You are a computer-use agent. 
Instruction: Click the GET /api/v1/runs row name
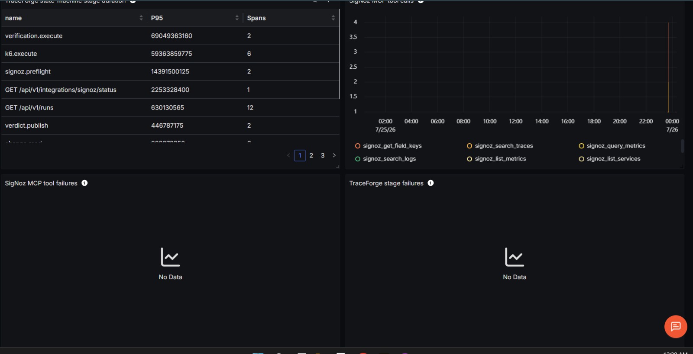click(29, 107)
